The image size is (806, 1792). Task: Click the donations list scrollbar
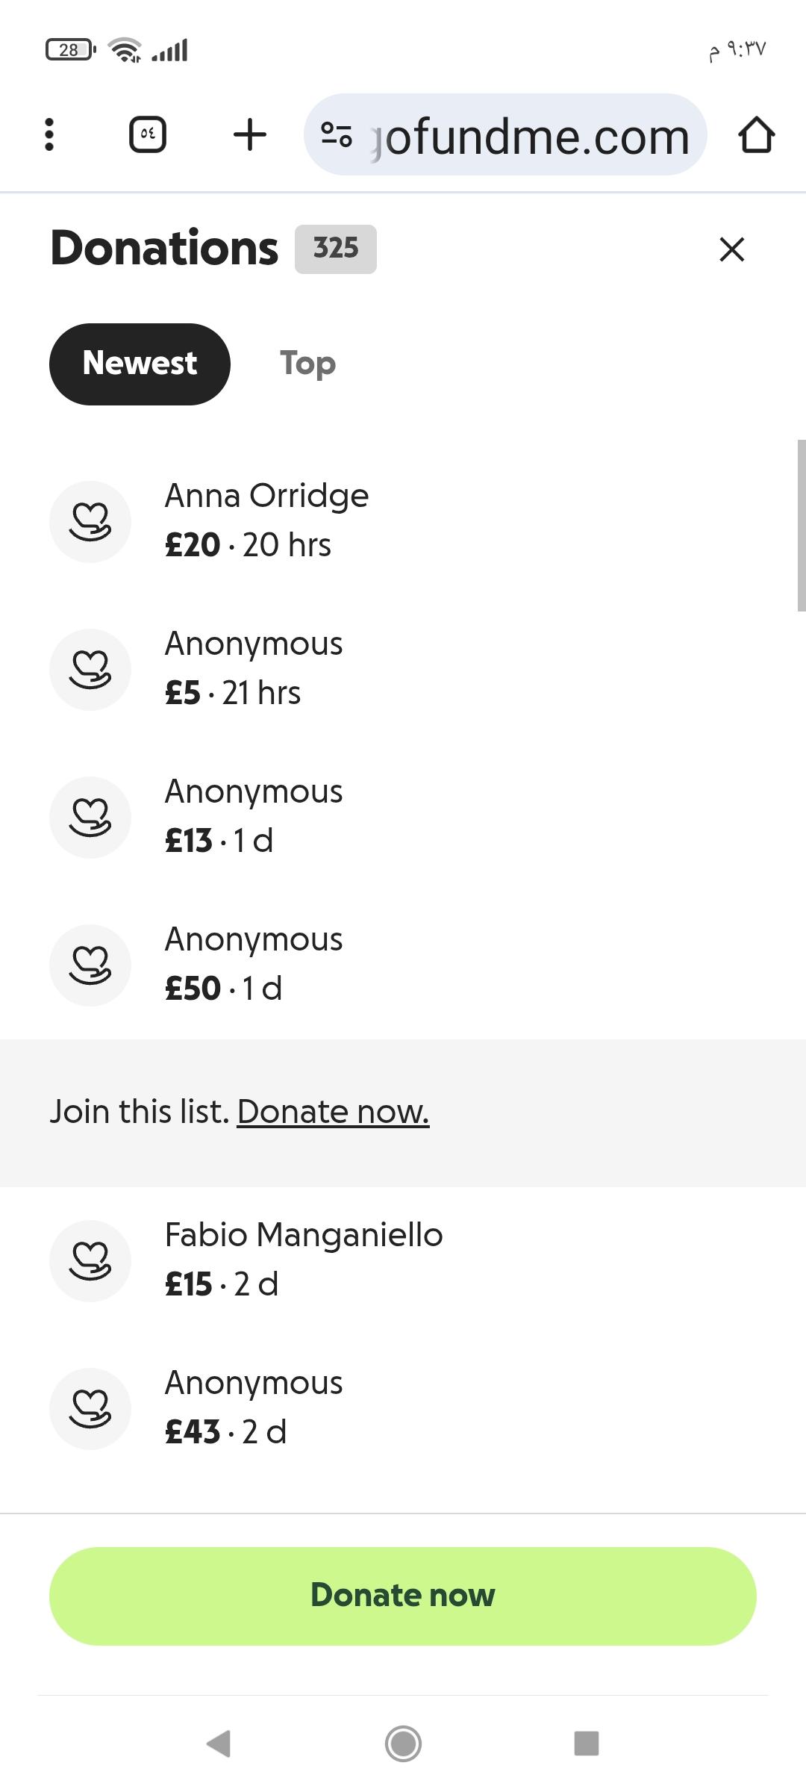pos(801,526)
